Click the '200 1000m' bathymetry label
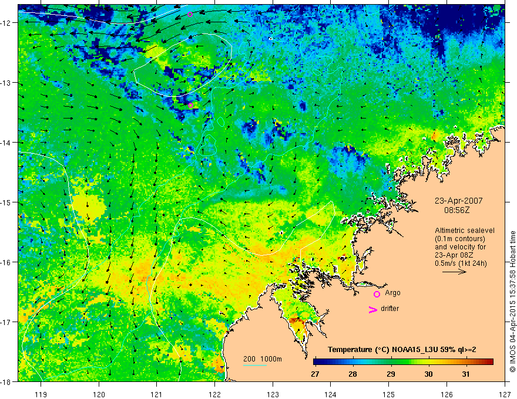The height and width of the screenshot is (399, 517). click(x=263, y=359)
